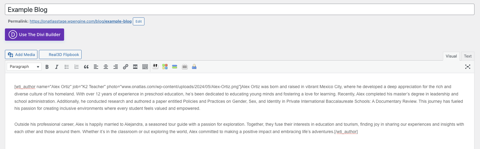
Task: Toggle bold formatting in the editor toolbar
Action: click(x=47, y=67)
